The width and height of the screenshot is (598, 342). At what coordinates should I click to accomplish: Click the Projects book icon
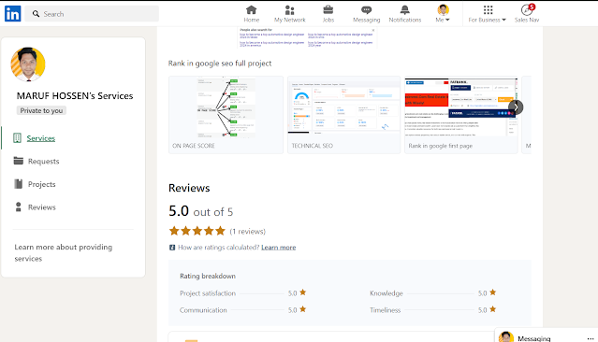pyautogui.click(x=19, y=184)
